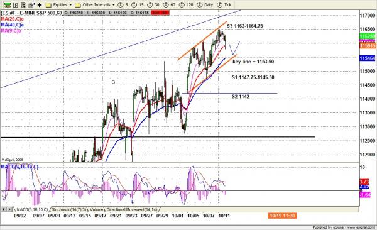Click the 'S2 1142' annotation
The width and height of the screenshot is (377, 230).
click(x=241, y=97)
